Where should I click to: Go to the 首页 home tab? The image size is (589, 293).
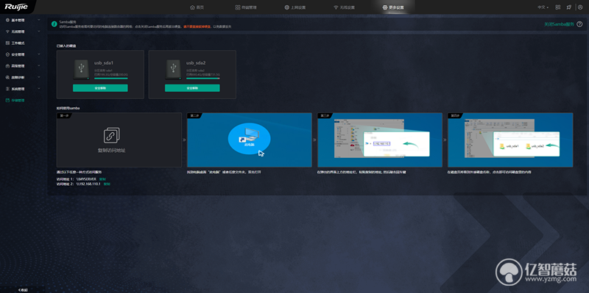[197, 7]
